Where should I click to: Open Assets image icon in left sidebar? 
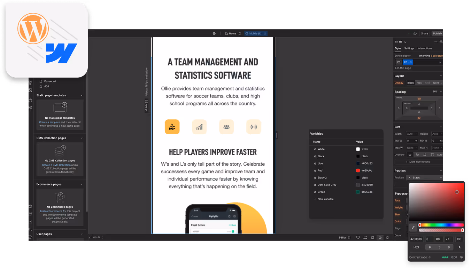pos(31,90)
